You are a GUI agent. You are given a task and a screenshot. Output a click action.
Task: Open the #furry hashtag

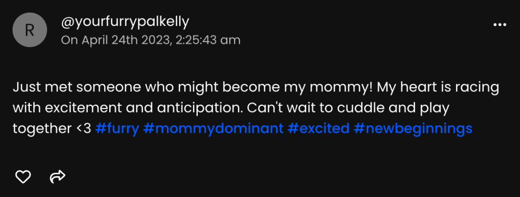coord(117,129)
